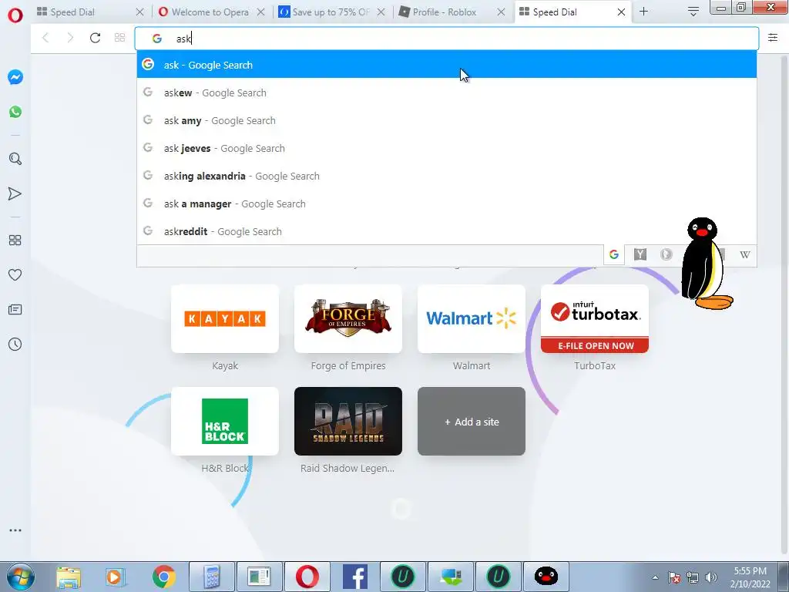Select DuckDuckGo search engine icon

click(666, 254)
